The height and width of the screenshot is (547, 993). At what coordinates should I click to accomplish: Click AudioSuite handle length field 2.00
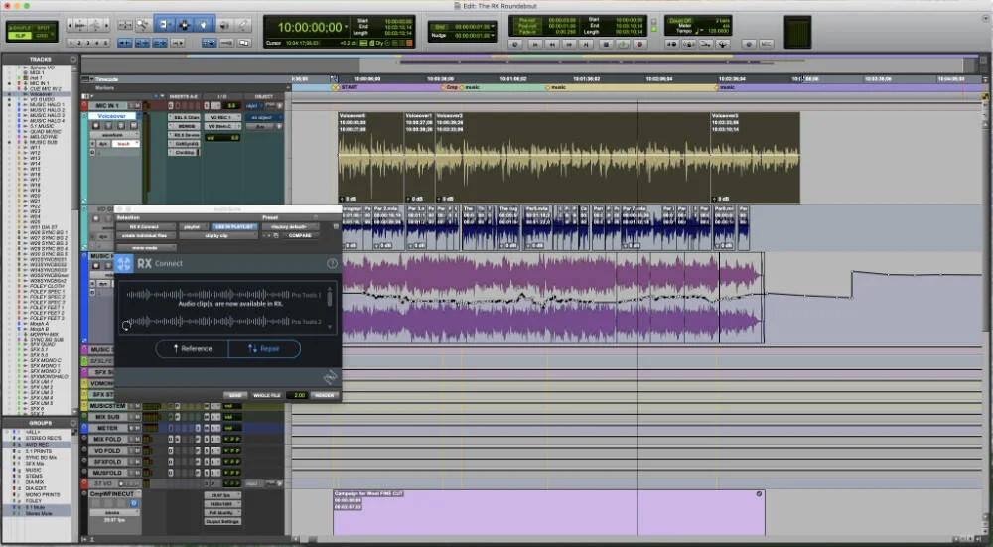pyautogui.click(x=298, y=395)
